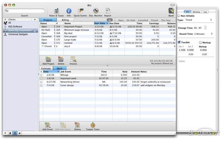Filter projects by This Year
Image resolution: width=221 pixels, height=142 pixels.
[x=166, y=20]
